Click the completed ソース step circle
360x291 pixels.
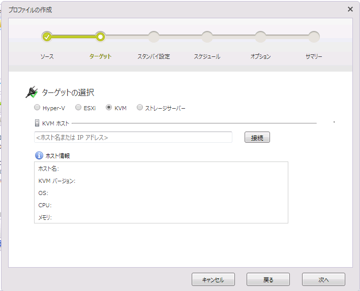pyautogui.click(x=47, y=37)
